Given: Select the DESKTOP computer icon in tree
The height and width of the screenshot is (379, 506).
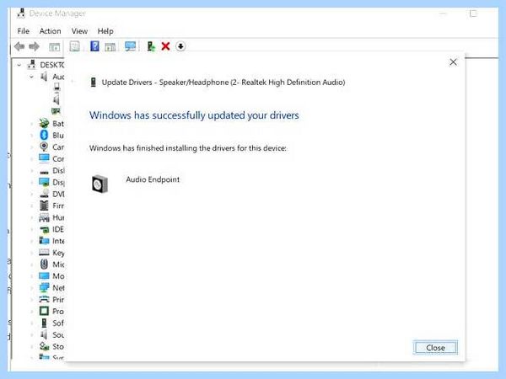Looking at the screenshot, I should click(31, 65).
